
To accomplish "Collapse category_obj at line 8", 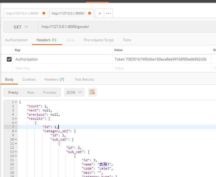I will (16, 131).
